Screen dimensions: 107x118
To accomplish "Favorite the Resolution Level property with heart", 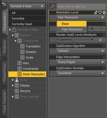I will coord(100,13).
